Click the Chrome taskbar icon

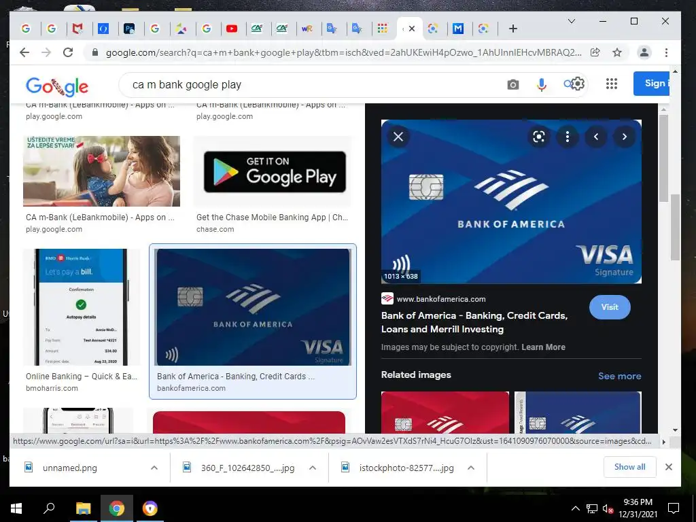(117, 508)
